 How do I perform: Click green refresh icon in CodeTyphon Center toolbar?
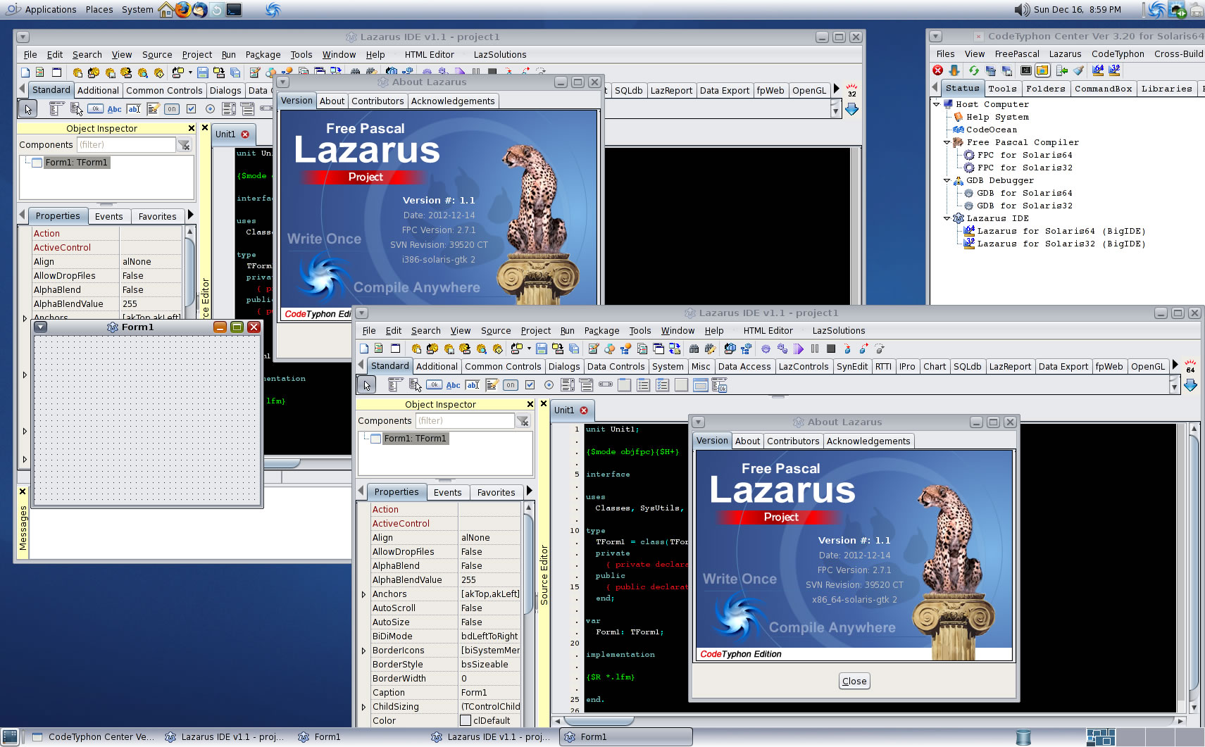pyautogui.click(x=973, y=70)
